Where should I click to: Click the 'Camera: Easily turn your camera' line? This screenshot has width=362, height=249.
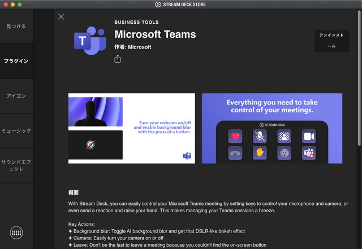(x=116, y=238)
